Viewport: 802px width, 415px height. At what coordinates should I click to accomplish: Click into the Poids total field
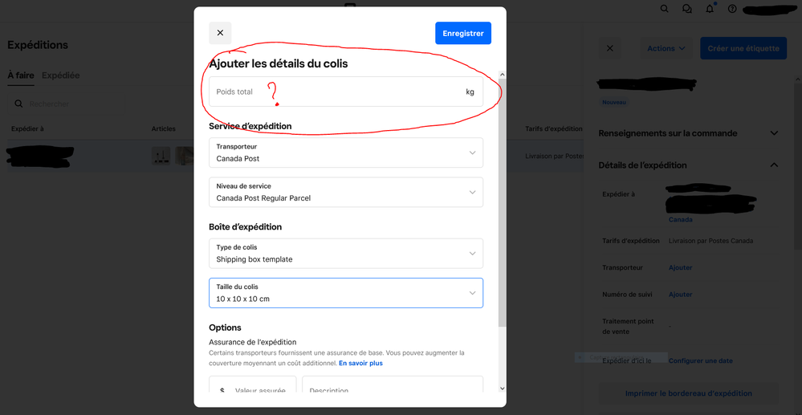tap(337, 92)
